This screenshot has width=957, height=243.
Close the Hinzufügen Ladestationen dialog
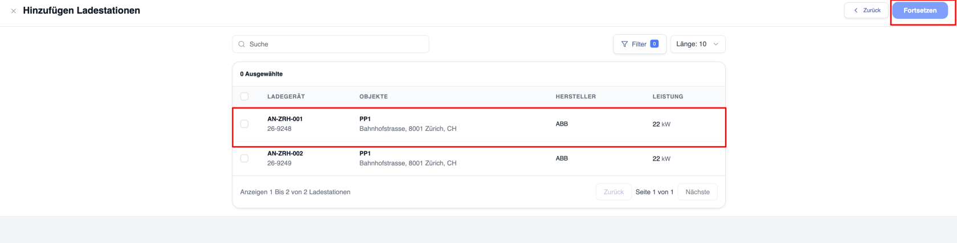[14, 11]
